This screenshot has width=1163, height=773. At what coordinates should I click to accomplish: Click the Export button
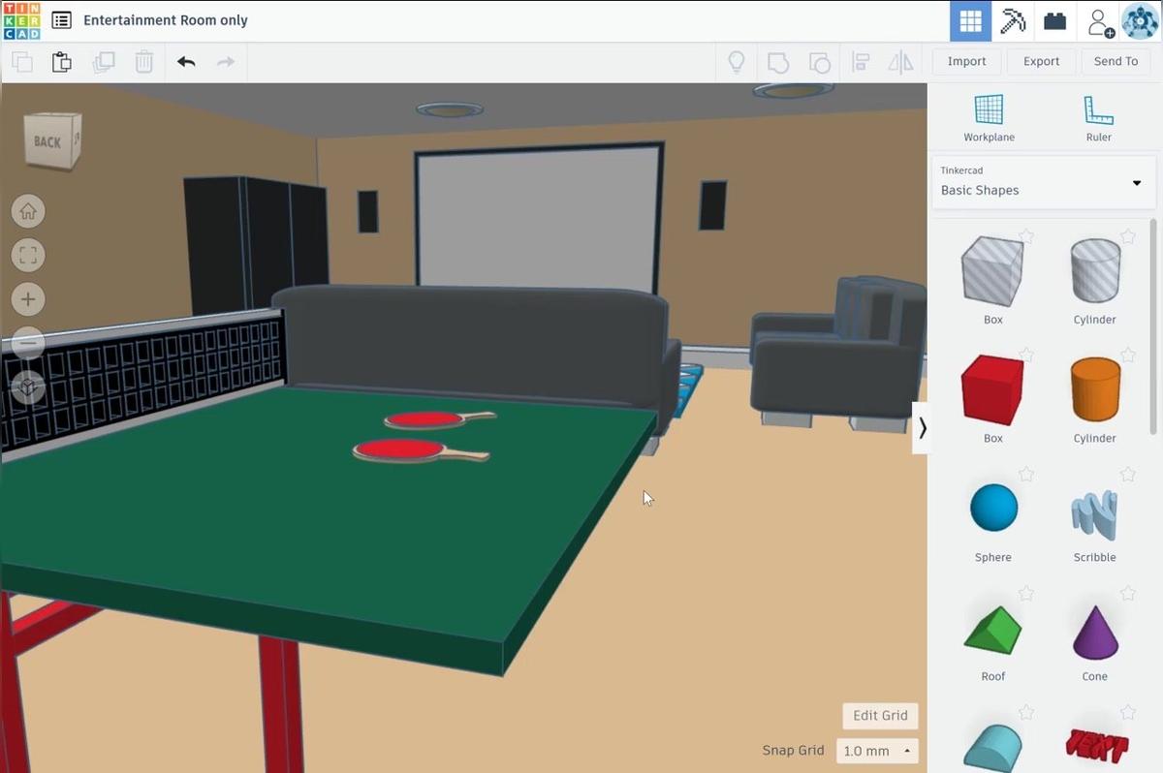tap(1041, 61)
